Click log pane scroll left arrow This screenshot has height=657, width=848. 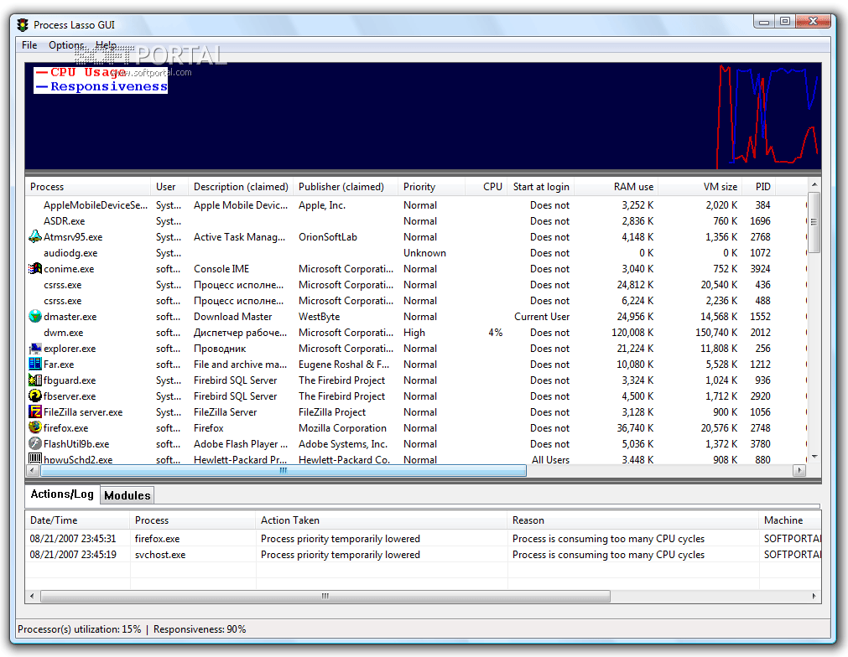[32, 596]
